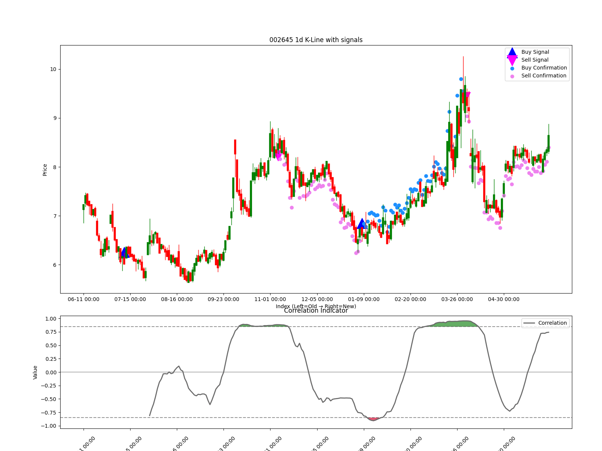This screenshot has height=451, width=602.
Task: Click the correlation axis tick '0.25'
Action: [51, 359]
